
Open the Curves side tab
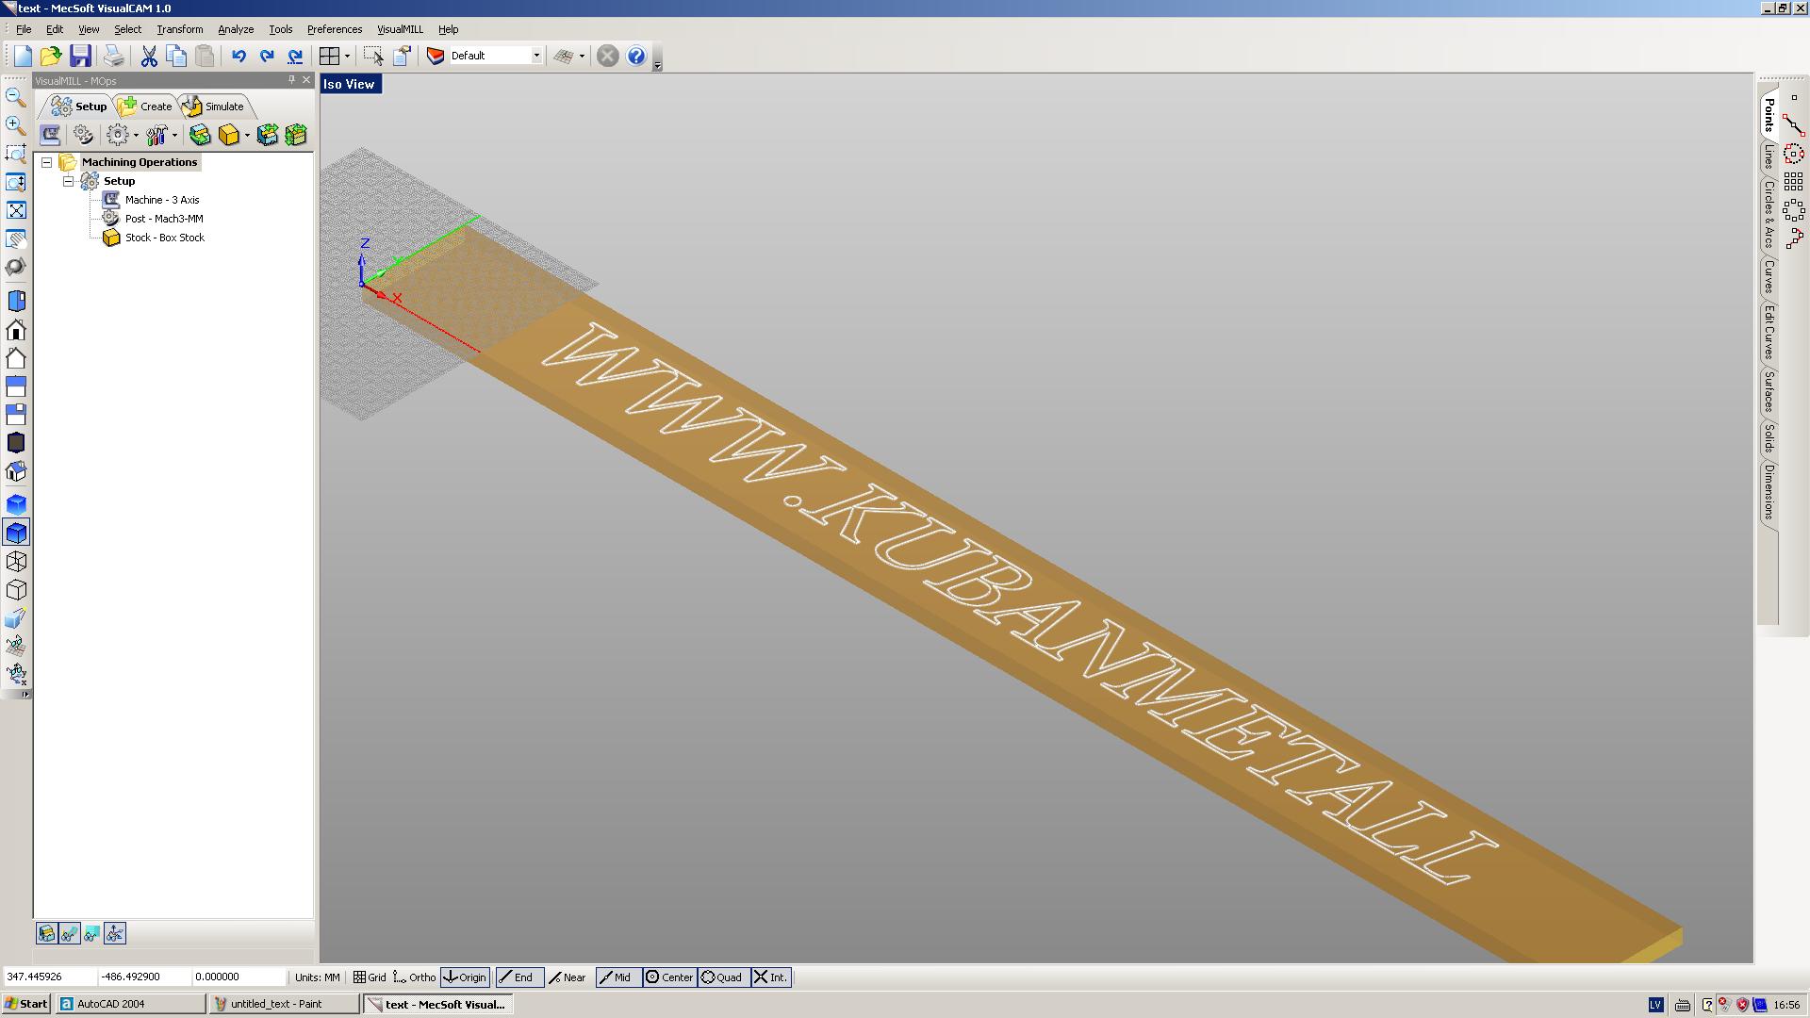pyautogui.click(x=1769, y=277)
